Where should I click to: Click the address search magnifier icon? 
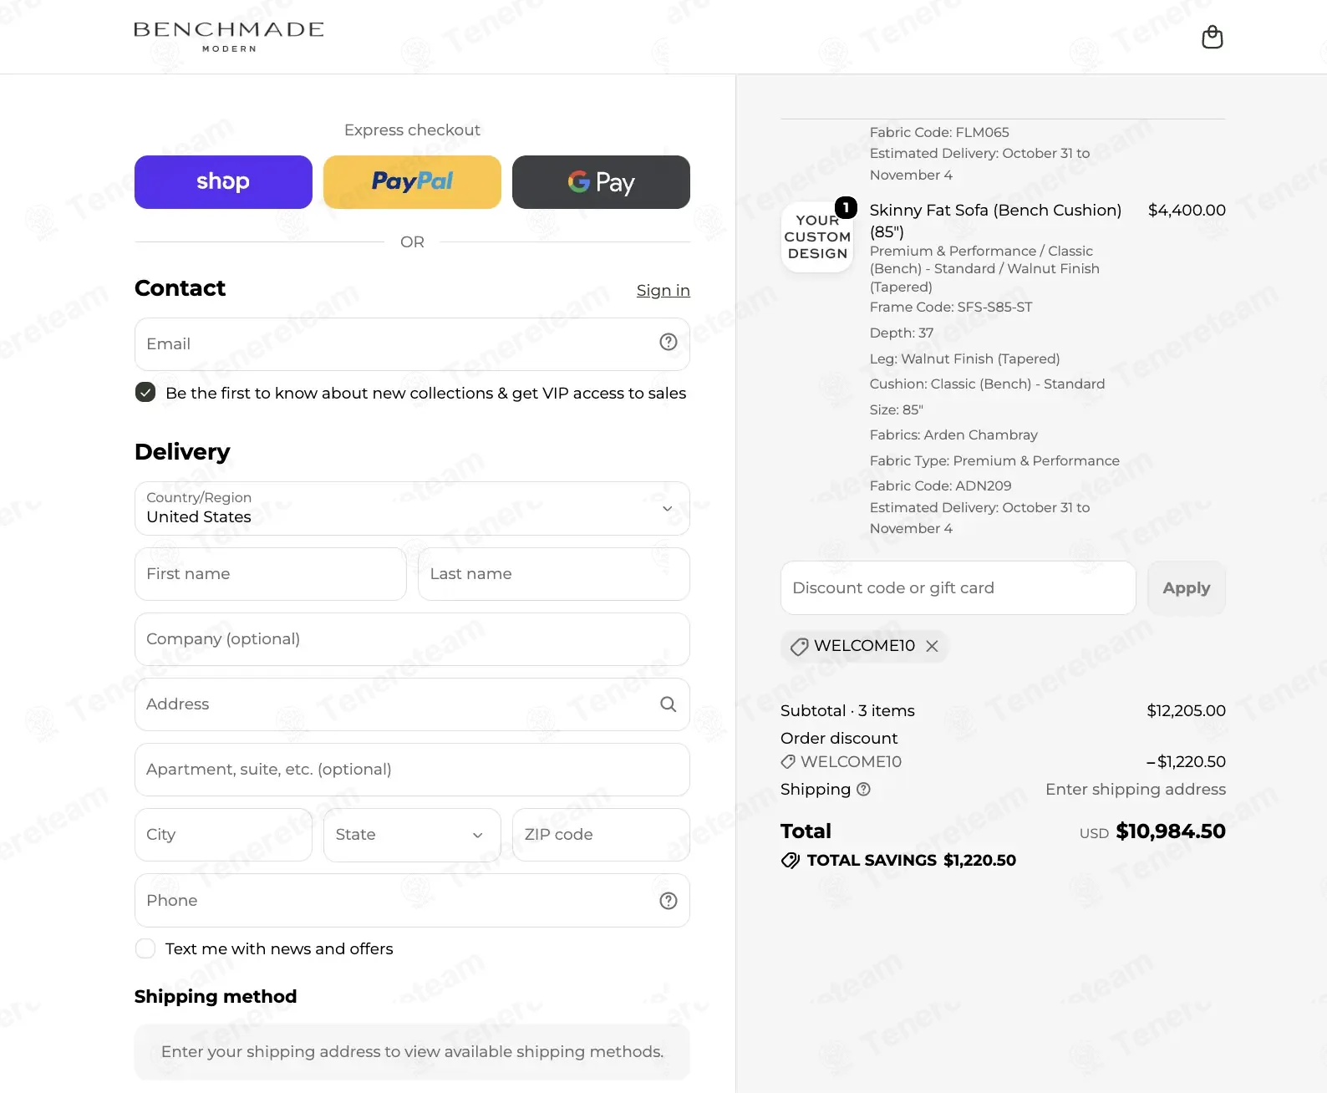(x=669, y=704)
